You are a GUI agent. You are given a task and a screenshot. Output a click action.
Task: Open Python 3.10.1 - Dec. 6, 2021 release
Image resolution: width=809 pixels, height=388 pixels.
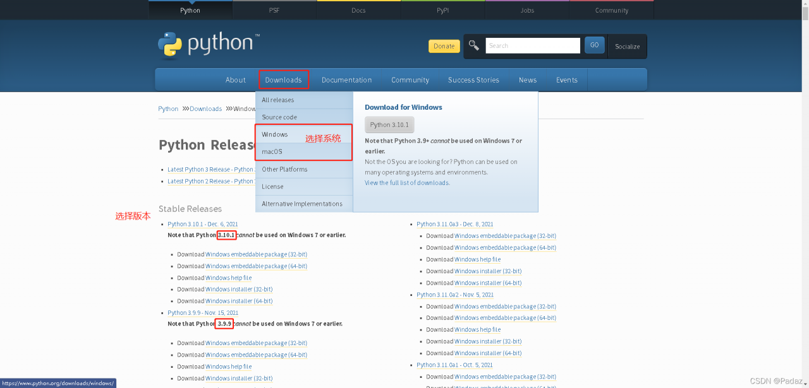point(203,225)
